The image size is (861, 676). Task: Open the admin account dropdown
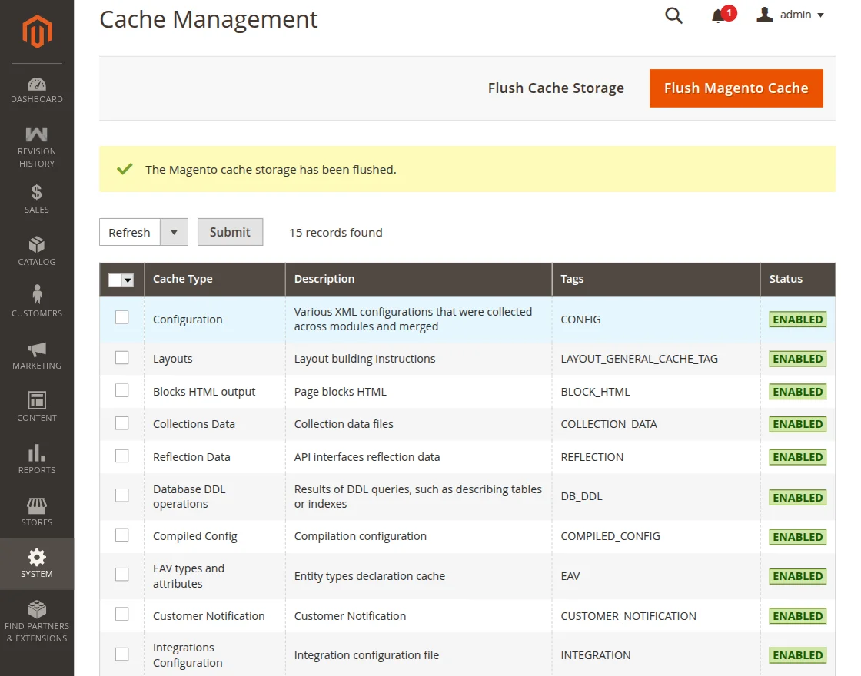pyautogui.click(x=790, y=15)
